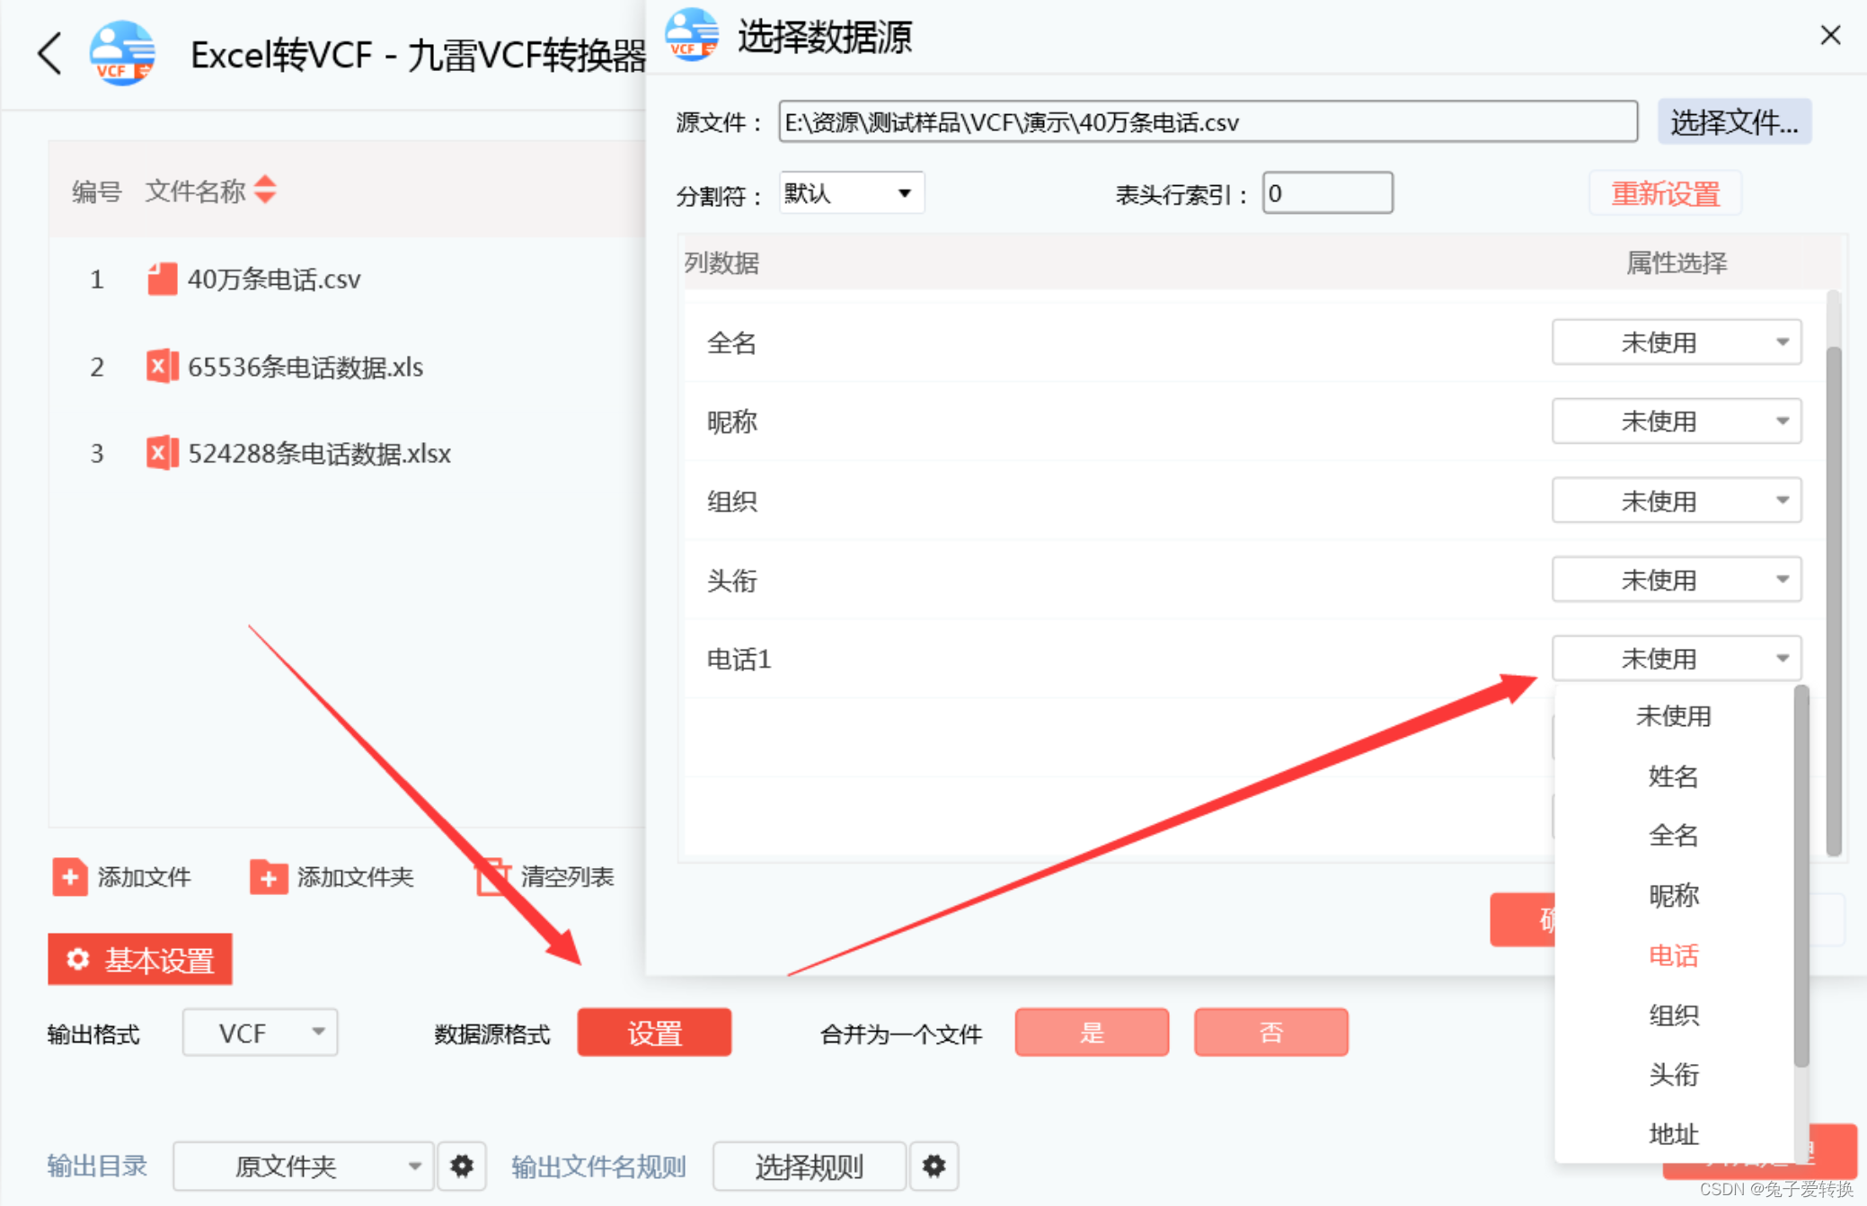
Task: Select 否 to keep files separate
Action: pyautogui.click(x=1270, y=1032)
